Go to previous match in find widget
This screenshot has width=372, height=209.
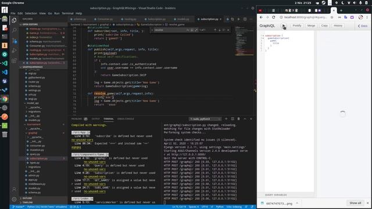pos(215,30)
